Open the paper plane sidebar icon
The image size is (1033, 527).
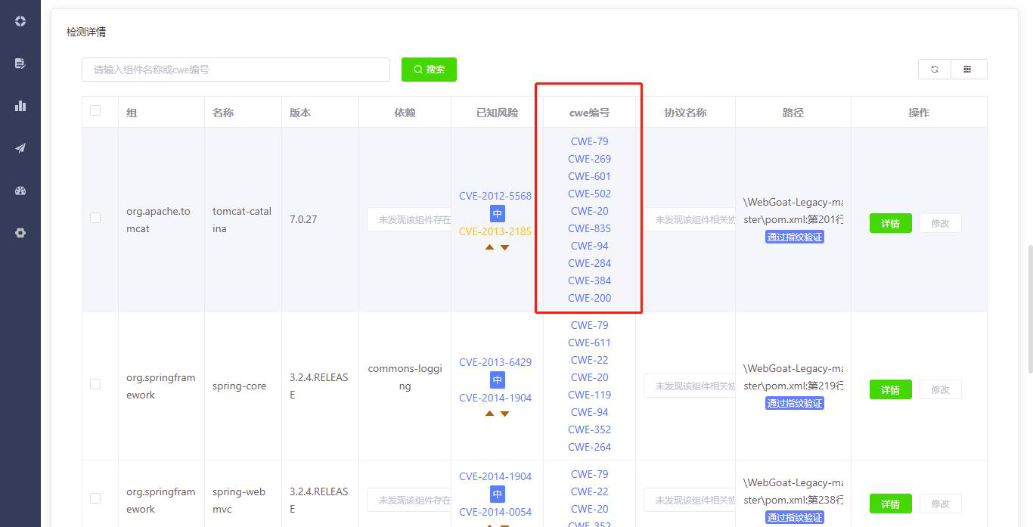(x=20, y=148)
